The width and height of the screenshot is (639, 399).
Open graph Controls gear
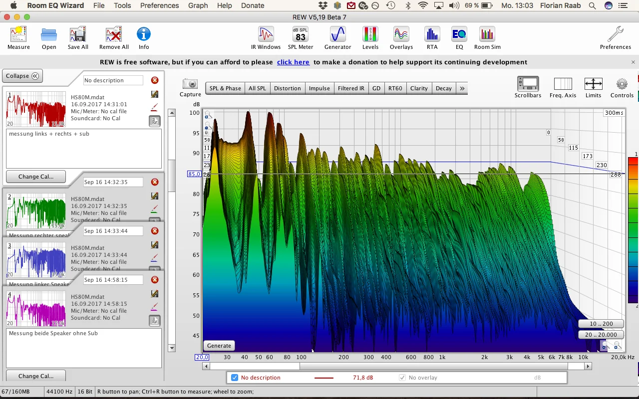[622, 87]
